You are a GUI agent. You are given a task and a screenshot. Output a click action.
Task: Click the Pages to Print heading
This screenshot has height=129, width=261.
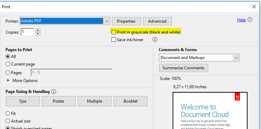click(x=19, y=50)
